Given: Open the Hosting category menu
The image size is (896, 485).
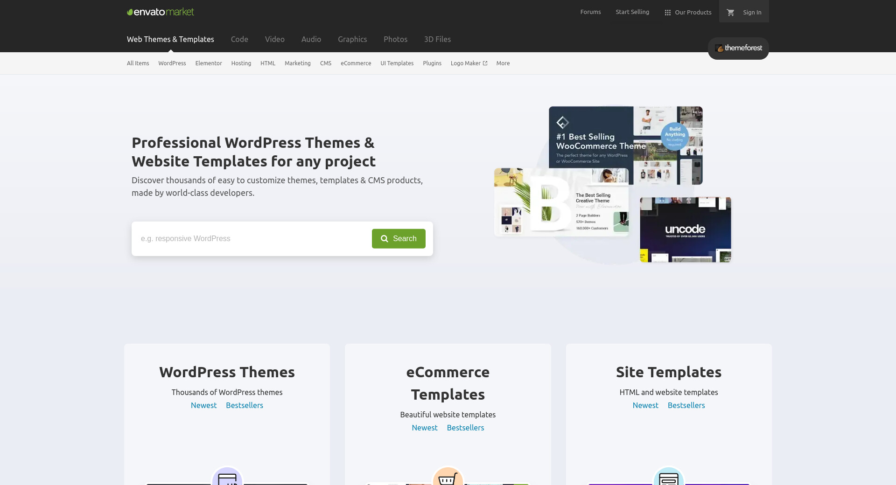Looking at the screenshot, I should point(241,63).
